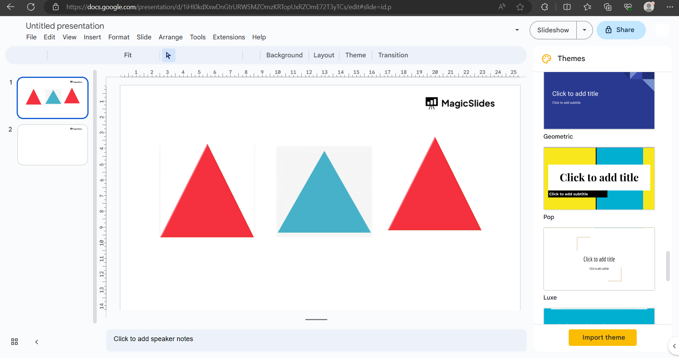Apply the Pop theme
The height and width of the screenshot is (358, 679).
click(x=599, y=179)
